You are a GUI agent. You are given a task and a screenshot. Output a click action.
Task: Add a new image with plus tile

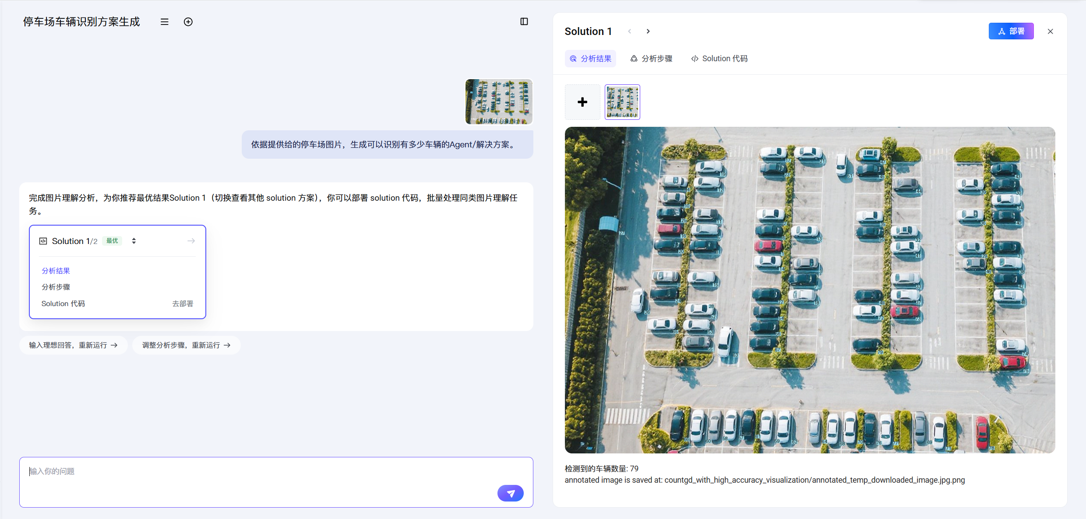click(x=582, y=102)
